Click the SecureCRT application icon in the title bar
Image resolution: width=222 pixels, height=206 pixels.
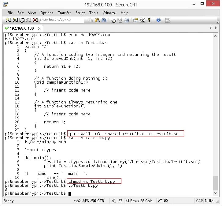6,5
